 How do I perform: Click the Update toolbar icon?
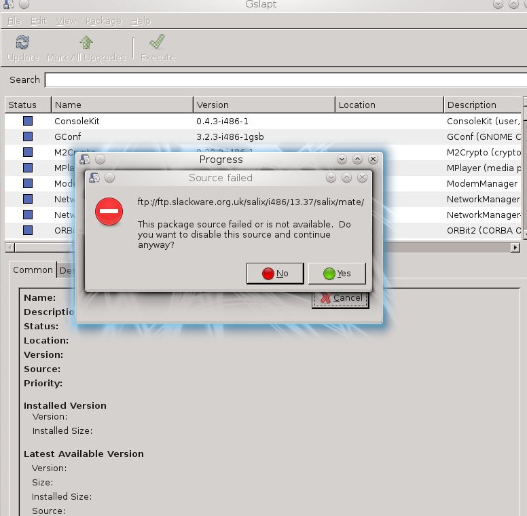click(22, 43)
